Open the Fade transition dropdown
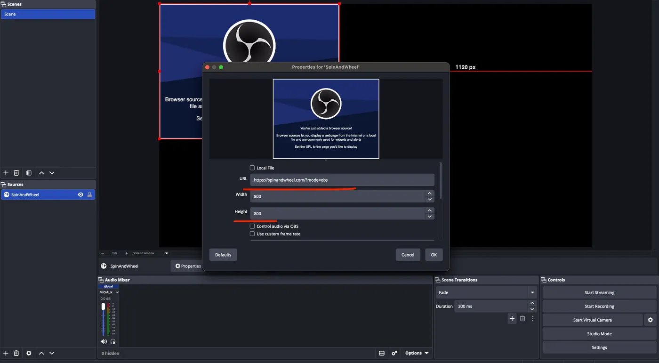 [x=486, y=292]
